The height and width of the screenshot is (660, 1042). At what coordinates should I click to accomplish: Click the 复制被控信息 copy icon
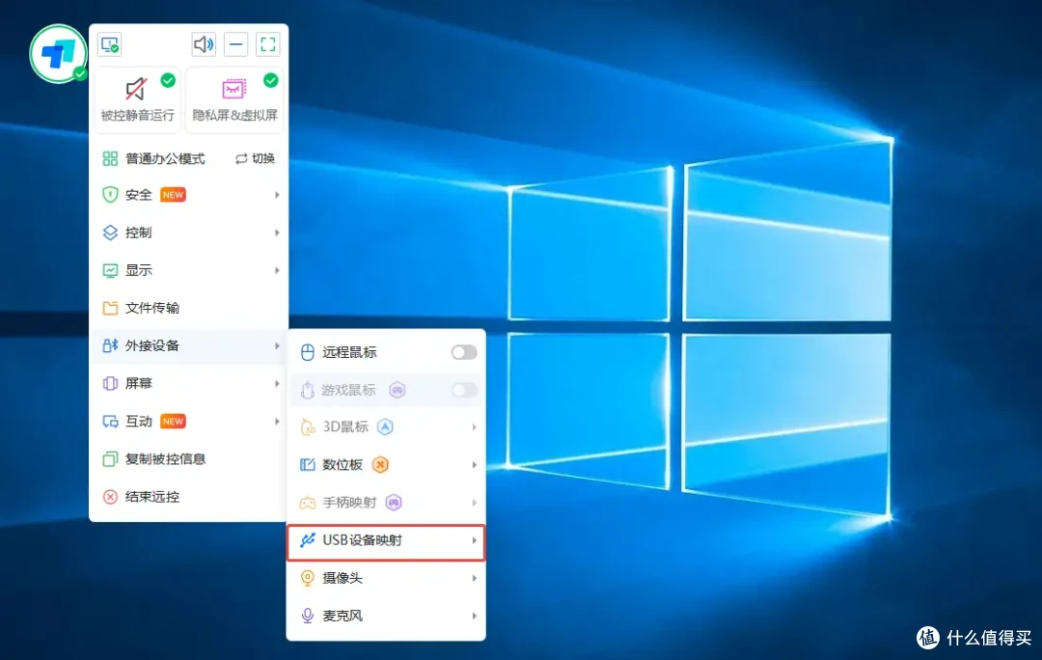pyautogui.click(x=110, y=459)
